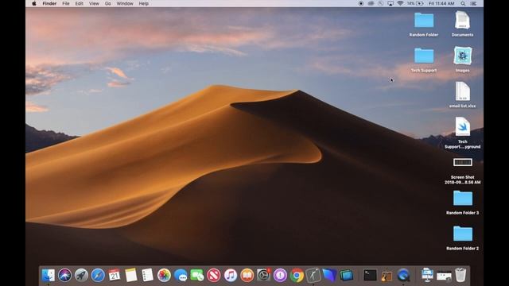Open the Go menu

(108, 3)
